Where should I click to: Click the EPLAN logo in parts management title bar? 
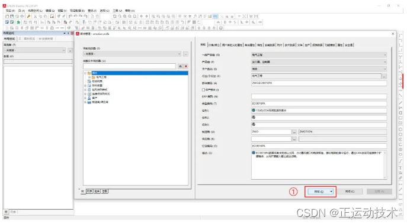[x=78, y=34]
